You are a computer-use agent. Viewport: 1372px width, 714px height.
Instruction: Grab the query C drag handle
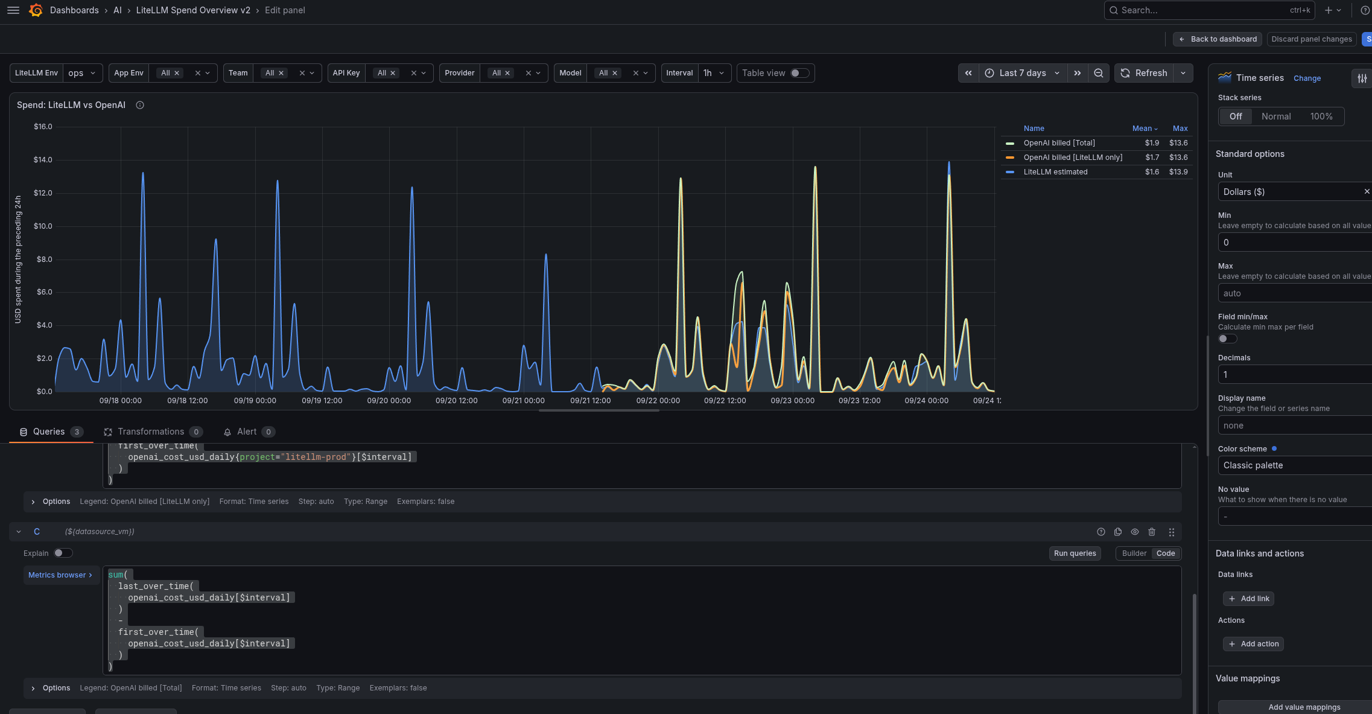[x=1172, y=532]
